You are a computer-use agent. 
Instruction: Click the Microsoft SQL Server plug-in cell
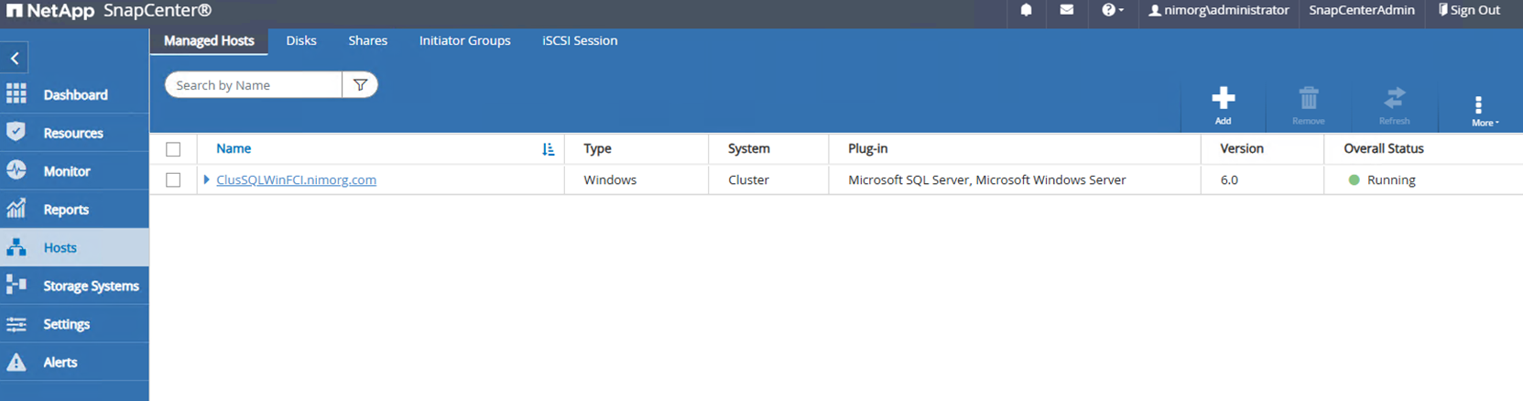(x=986, y=179)
